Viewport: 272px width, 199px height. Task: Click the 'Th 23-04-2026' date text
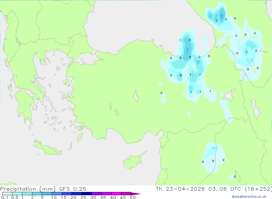(x=180, y=189)
